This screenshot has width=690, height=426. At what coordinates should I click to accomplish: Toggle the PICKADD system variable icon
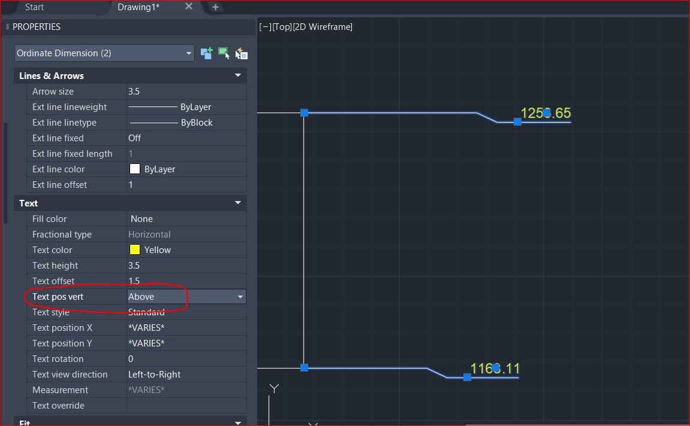[x=206, y=53]
